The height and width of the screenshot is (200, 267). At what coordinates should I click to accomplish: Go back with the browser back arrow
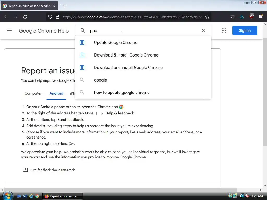[6, 17]
